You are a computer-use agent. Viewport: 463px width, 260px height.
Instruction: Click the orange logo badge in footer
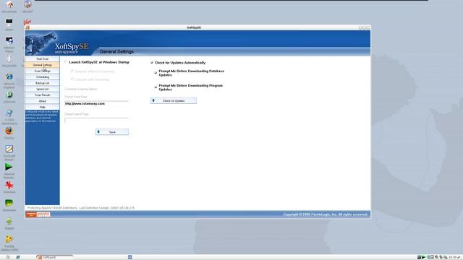click(38, 214)
